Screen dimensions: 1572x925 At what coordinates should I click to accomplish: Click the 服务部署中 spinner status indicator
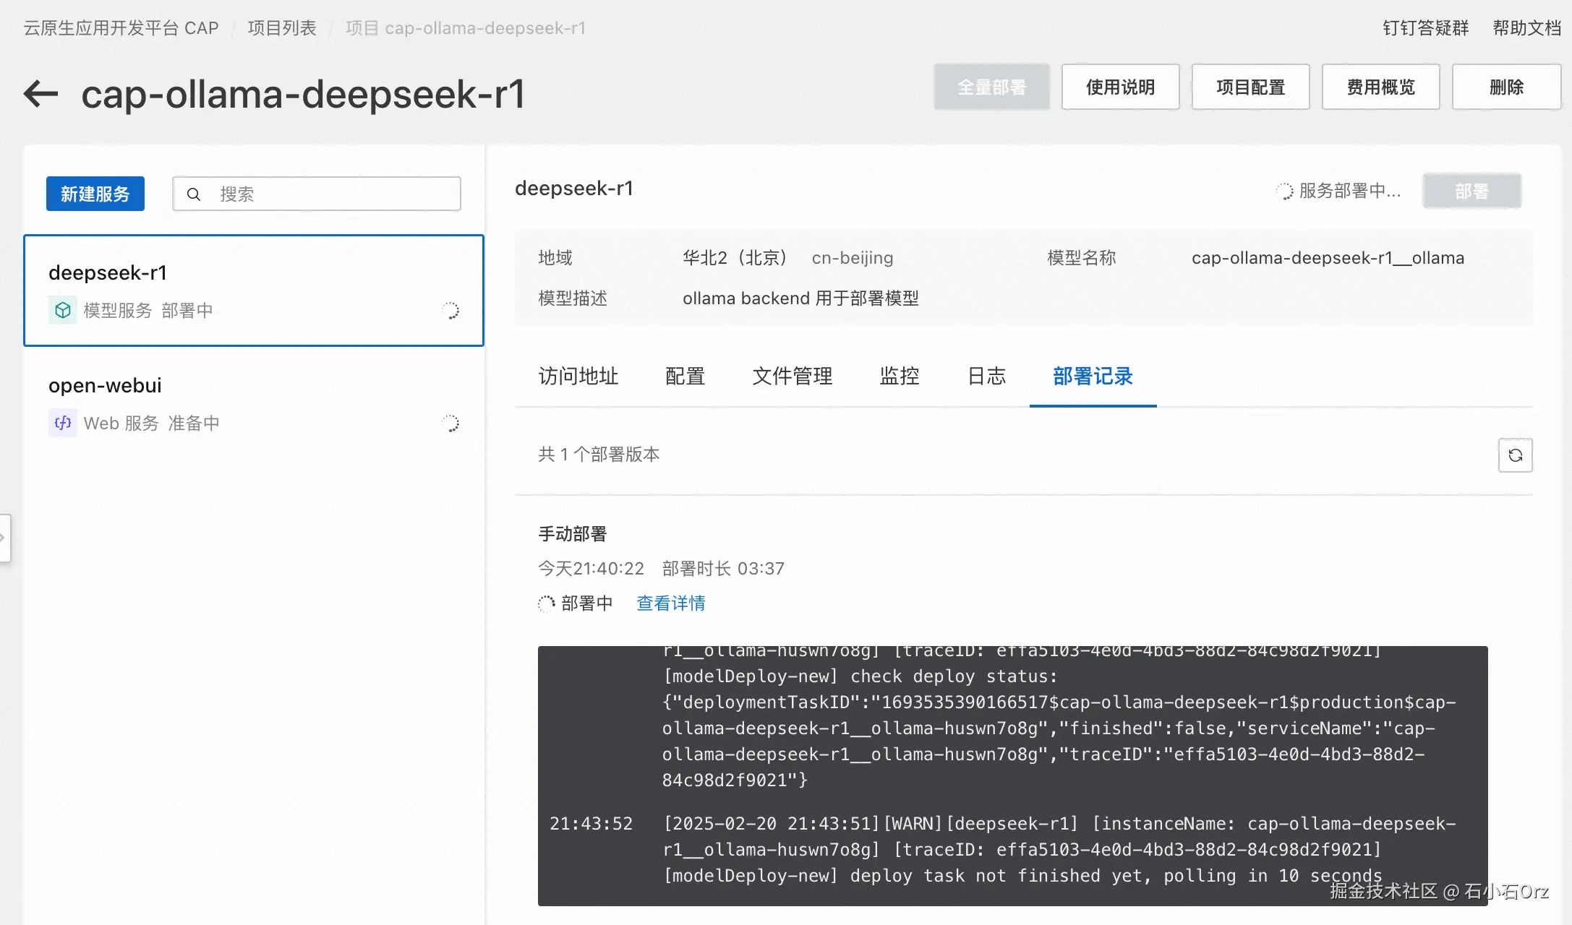[1284, 192]
